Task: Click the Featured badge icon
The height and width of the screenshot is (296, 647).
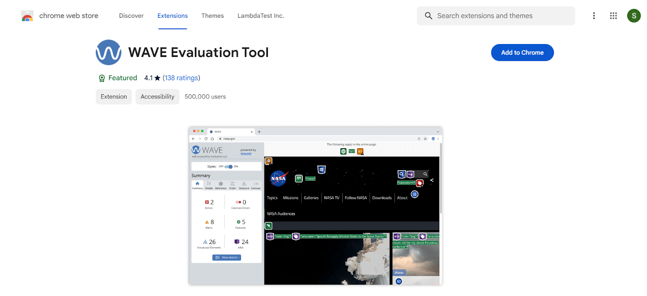Action: pyautogui.click(x=102, y=78)
